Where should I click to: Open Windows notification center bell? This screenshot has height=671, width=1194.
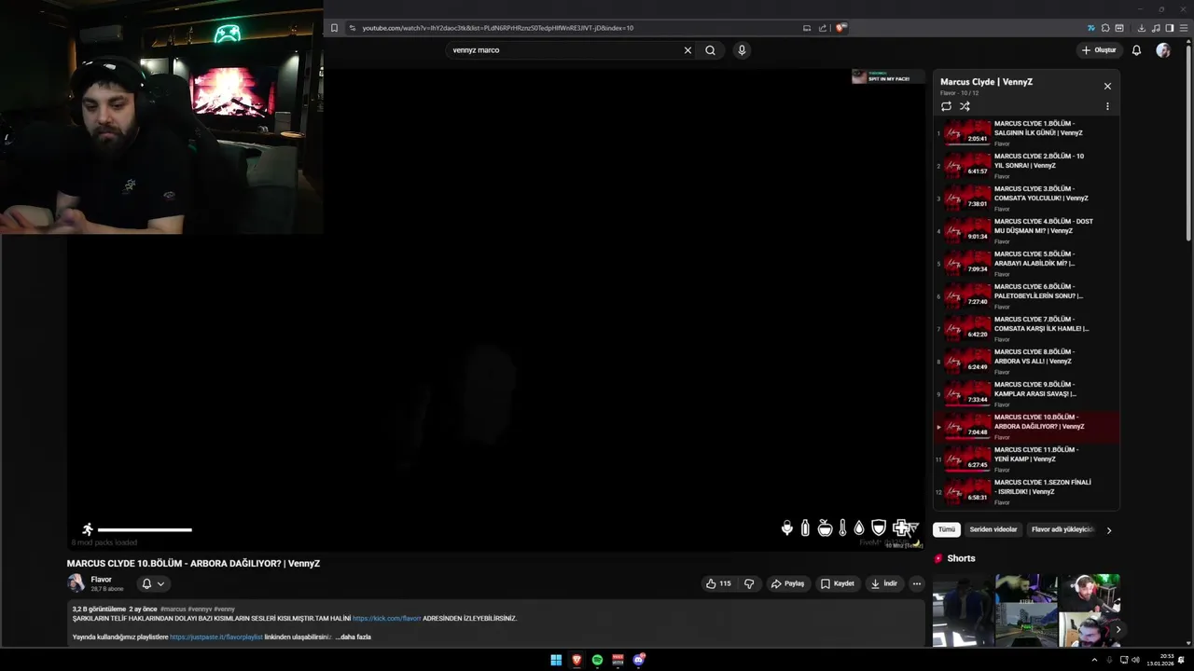tap(1181, 660)
